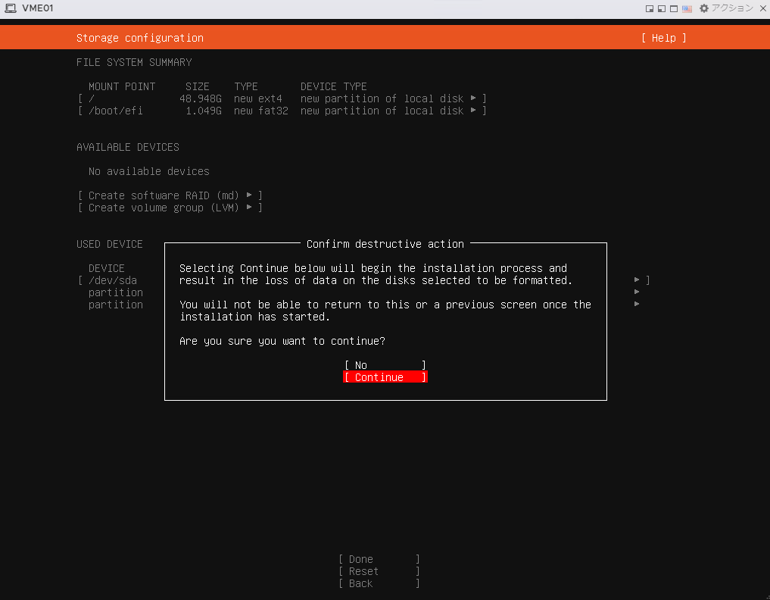Select the /dev/sda device row
The height and width of the screenshot is (600, 770).
pyautogui.click(x=364, y=280)
